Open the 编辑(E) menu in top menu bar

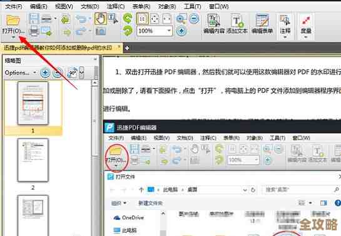[39, 7]
